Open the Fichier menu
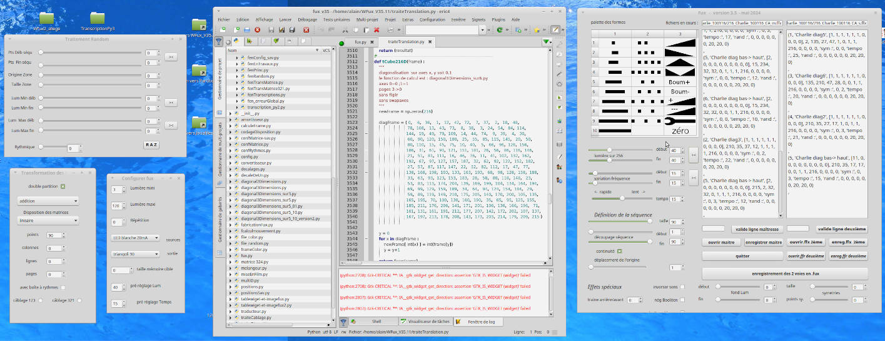This screenshot has height=341, width=885. [224, 19]
